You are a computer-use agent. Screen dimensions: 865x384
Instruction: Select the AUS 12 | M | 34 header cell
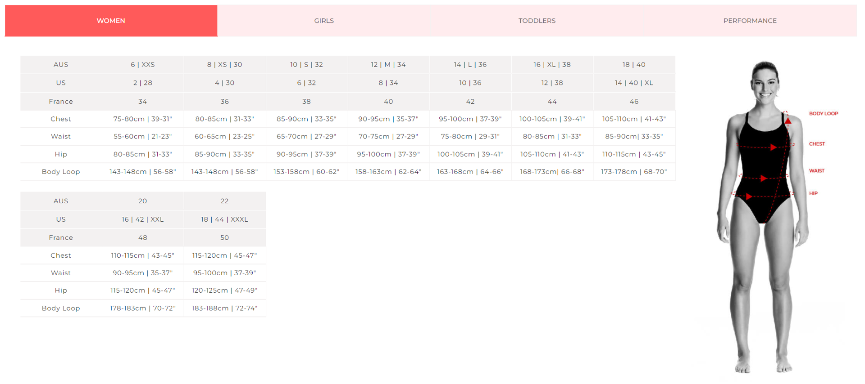[388, 65]
